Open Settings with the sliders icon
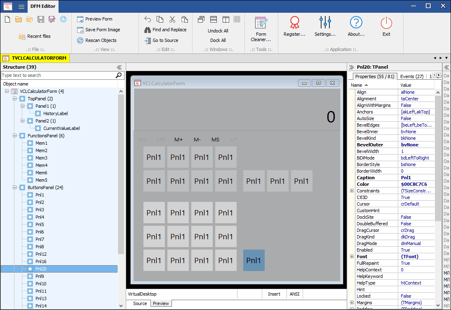This screenshot has height=310, width=451. pyautogui.click(x=325, y=22)
